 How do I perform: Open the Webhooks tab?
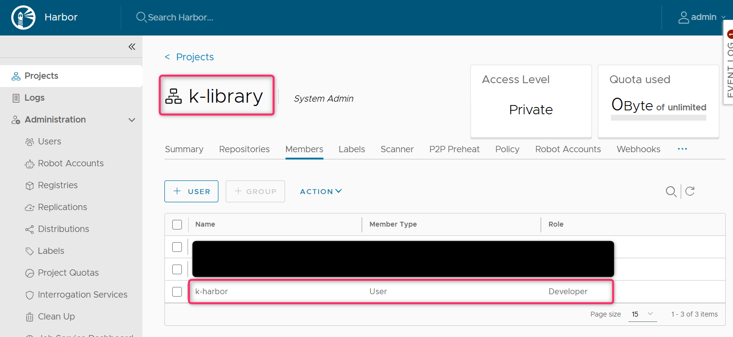click(x=639, y=149)
